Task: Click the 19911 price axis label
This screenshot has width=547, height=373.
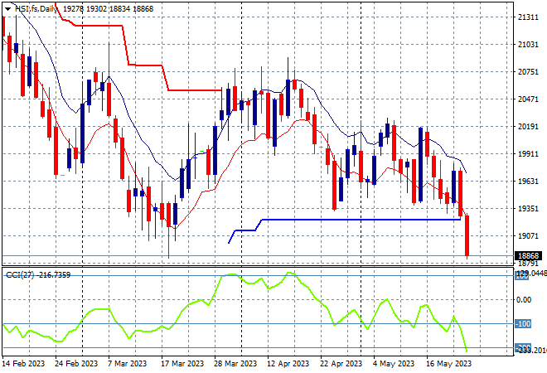Action: (528, 153)
